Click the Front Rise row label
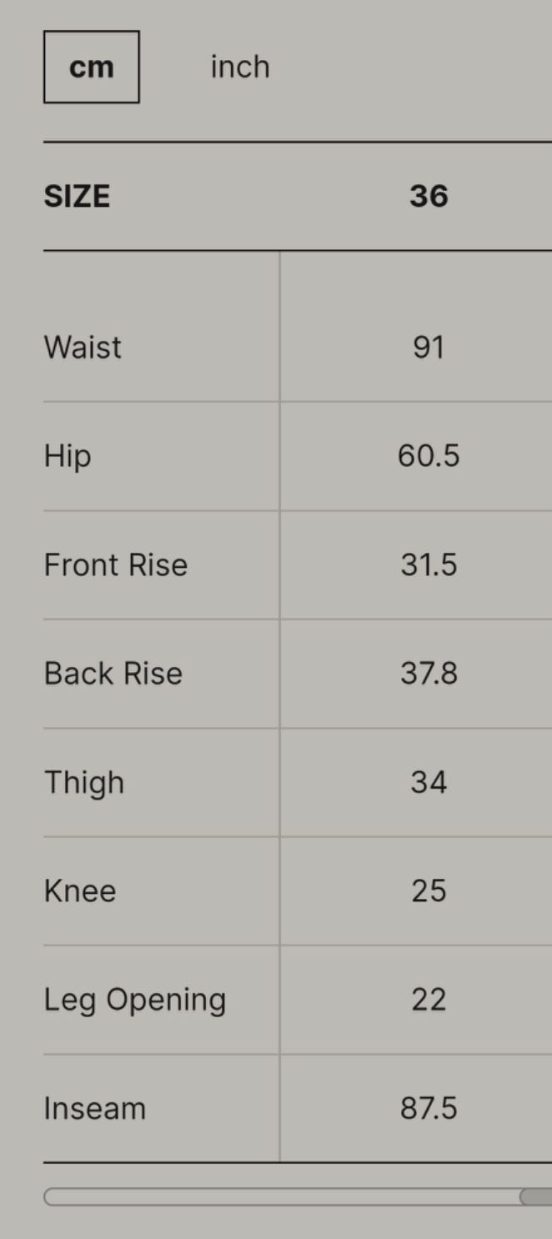Viewport: 552px width, 1239px height. pyautogui.click(x=116, y=565)
